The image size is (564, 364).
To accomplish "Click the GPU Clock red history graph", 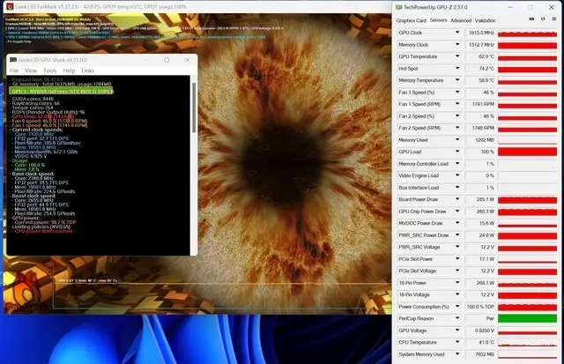I will click(527, 33).
